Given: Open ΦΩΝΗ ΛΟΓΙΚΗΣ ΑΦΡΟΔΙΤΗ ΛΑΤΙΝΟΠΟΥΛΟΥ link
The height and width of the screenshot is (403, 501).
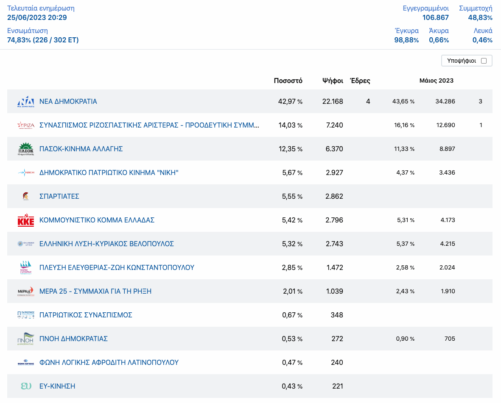Looking at the screenshot, I should (x=109, y=362).
